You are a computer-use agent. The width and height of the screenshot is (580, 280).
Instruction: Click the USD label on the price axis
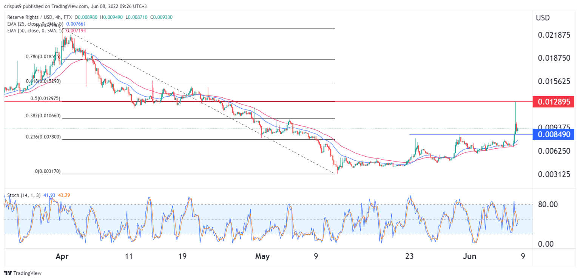tap(542, 17)
